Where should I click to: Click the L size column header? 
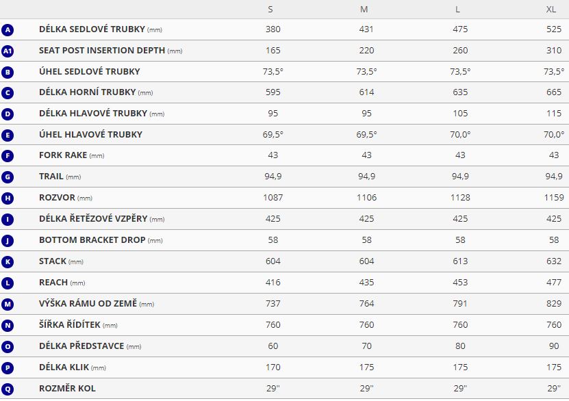(457, 10)
